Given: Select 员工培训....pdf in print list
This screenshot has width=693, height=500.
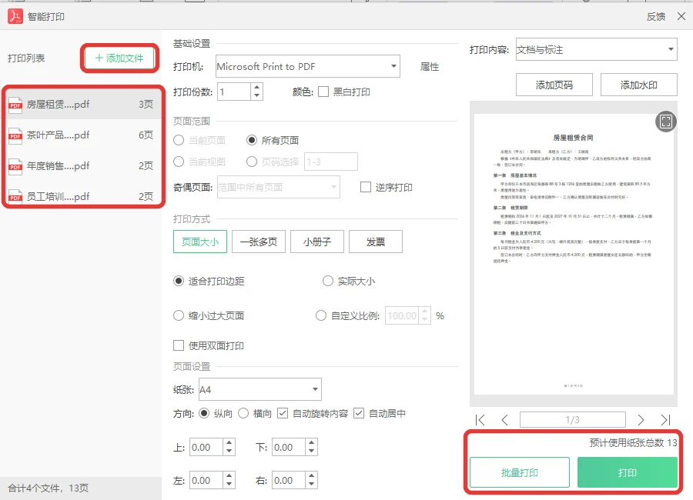Looking at the screenshot, I should pyautogui.click(x=81, y=197).
